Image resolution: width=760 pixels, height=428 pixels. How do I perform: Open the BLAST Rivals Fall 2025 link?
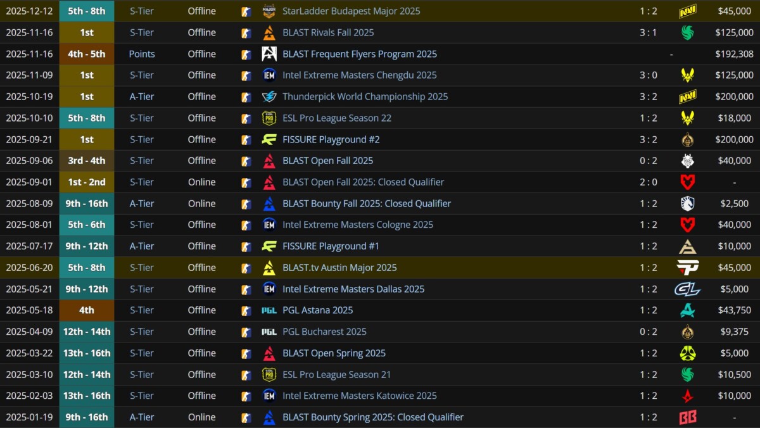click(x=328, y=33)
